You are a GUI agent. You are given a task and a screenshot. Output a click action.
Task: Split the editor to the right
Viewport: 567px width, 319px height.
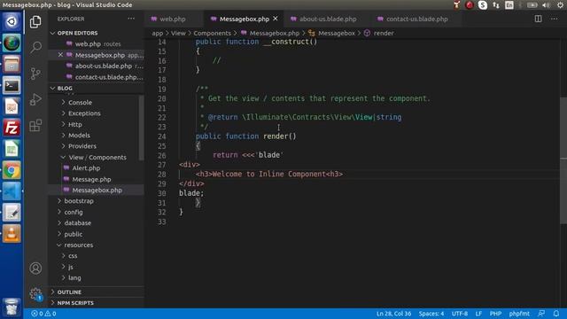click(538, 19)
